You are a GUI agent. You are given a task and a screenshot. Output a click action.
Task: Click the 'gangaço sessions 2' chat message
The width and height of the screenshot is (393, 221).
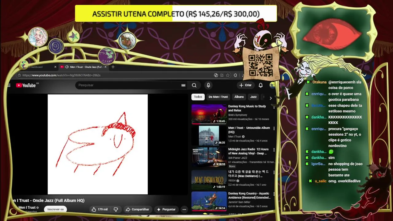click(x=345, y=137)
